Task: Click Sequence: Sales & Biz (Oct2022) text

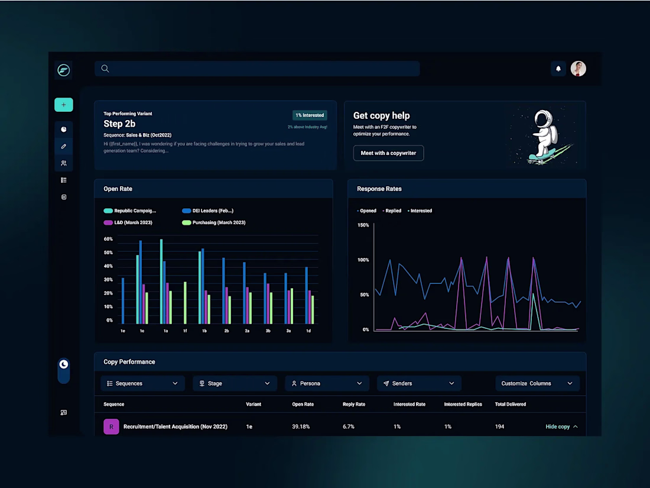Action: pos(137,135)
